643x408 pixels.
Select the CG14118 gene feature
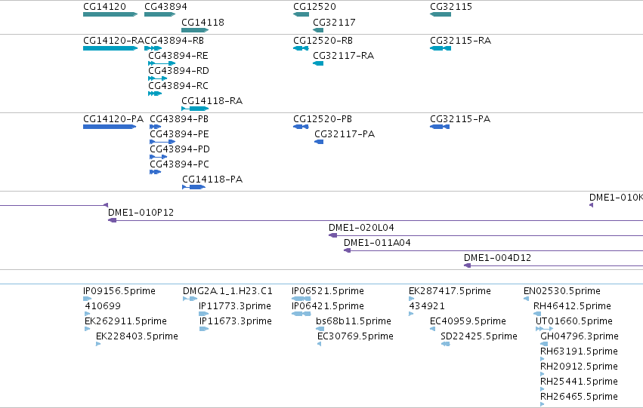[195, 30]
